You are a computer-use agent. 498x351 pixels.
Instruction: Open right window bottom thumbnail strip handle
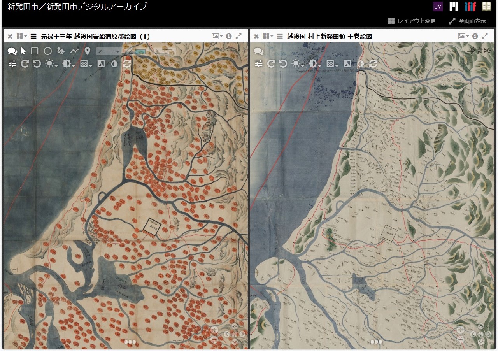click(377, 342)
